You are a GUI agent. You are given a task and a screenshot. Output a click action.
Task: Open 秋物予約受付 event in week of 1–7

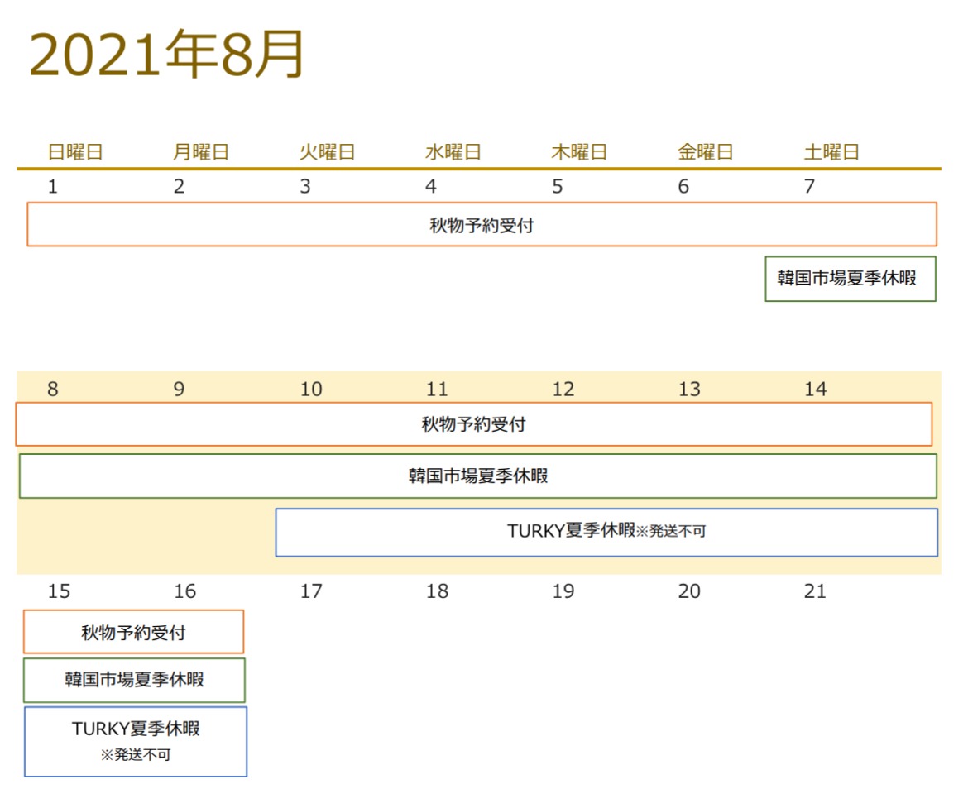pos(482,225)
